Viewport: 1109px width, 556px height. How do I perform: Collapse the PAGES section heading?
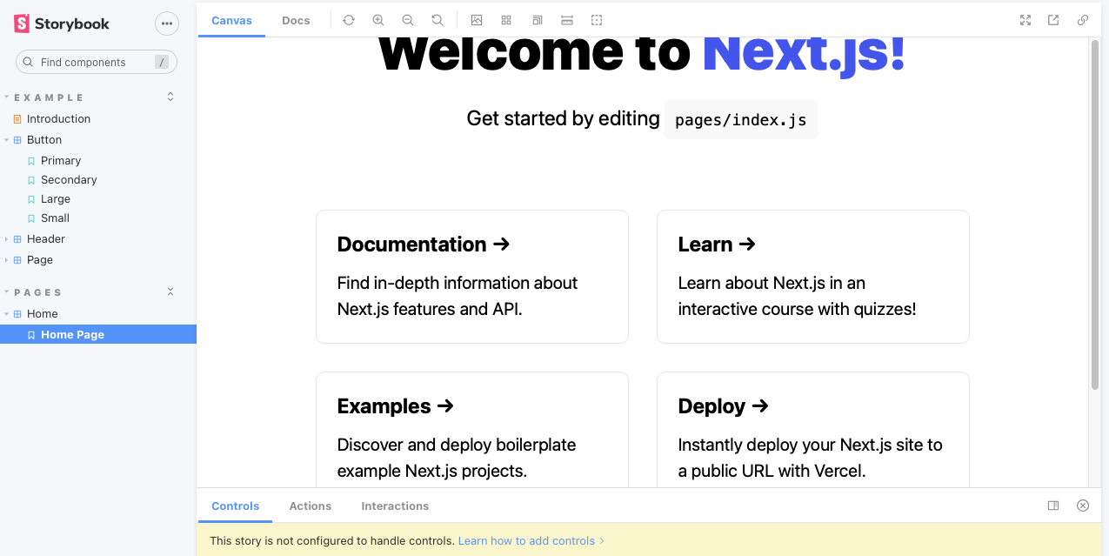38,292
